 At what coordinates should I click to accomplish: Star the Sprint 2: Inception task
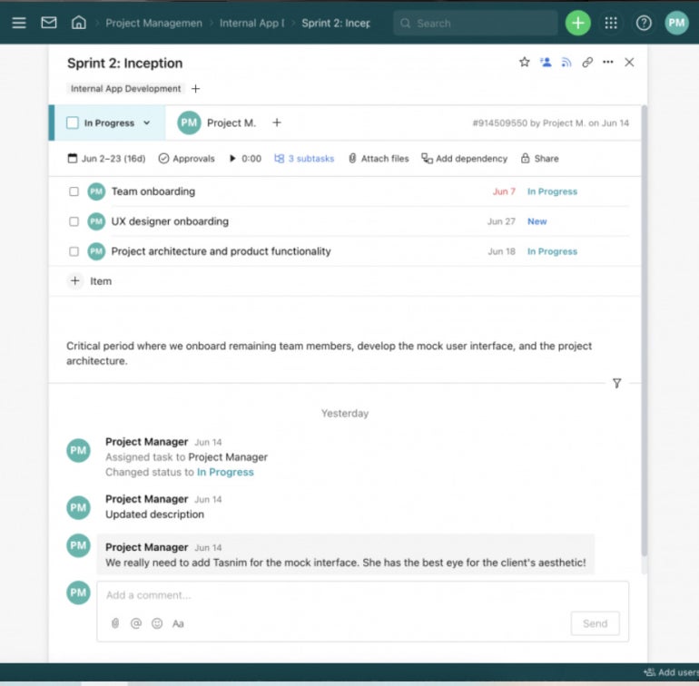pyautogui.click(x=524, y=63)
